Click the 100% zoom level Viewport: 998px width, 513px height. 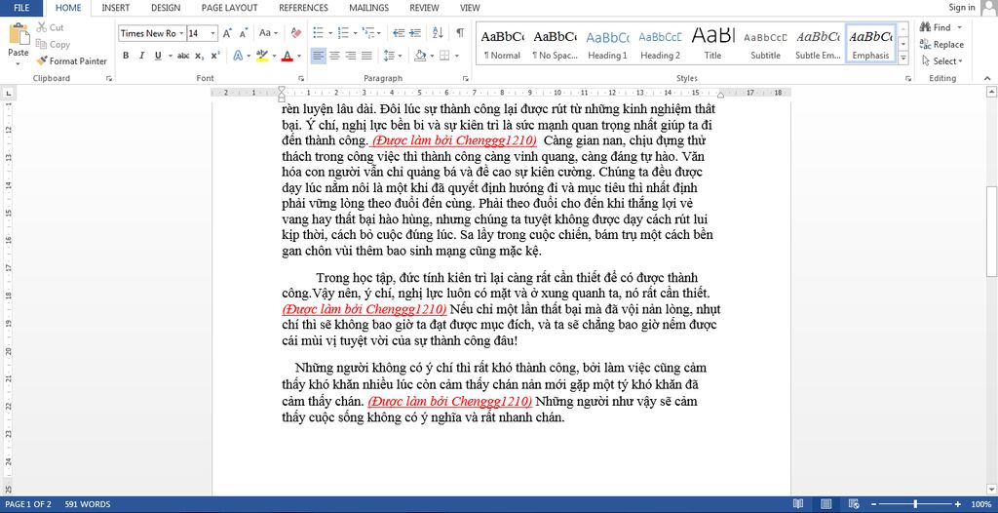(x=982, y=504)
